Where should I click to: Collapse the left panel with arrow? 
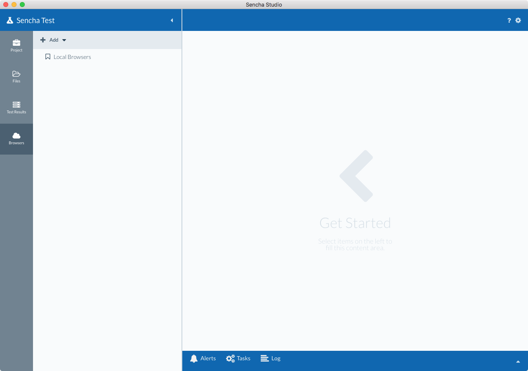(x=172, y=20)
